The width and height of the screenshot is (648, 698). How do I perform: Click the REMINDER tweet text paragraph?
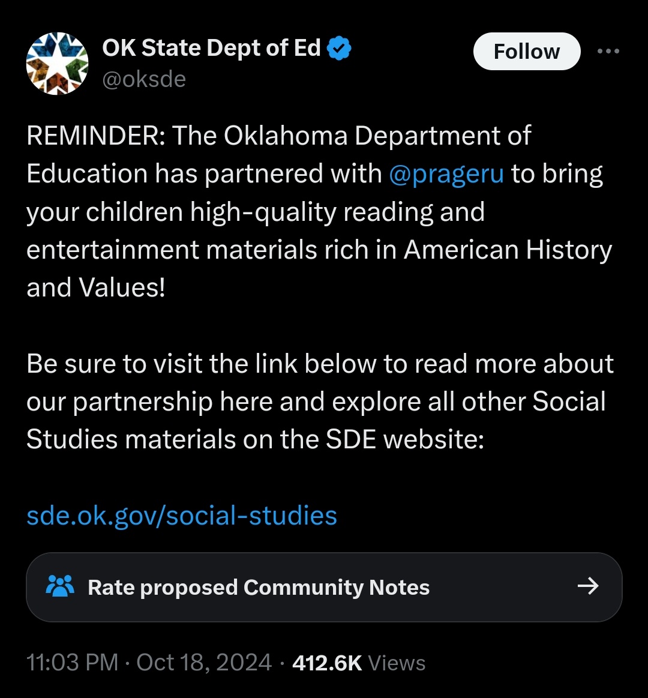point(319,211)
